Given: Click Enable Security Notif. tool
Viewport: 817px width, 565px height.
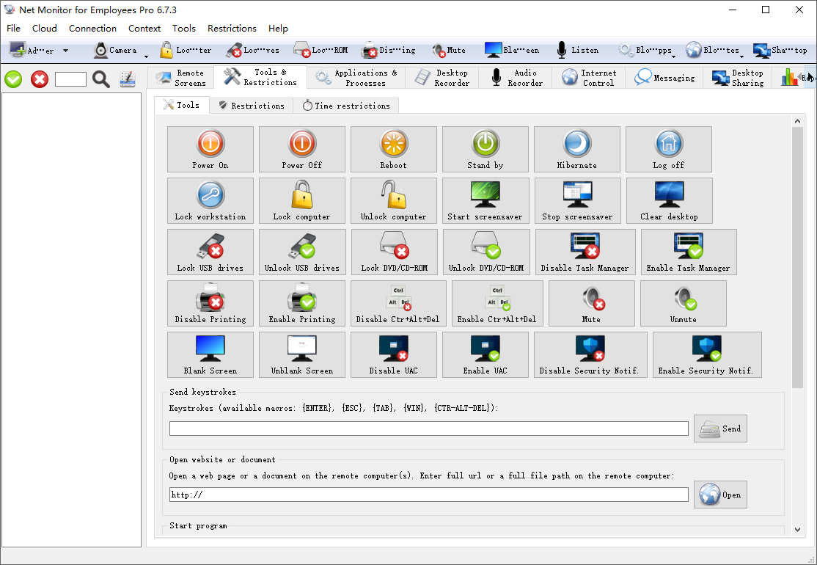Looking at the screenshot, I should click(707, 355).
